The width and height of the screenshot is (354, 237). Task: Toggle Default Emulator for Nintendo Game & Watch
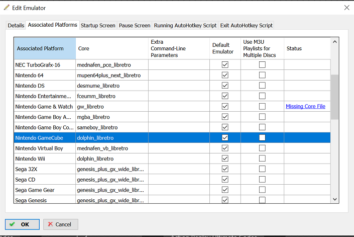[225, 106]
